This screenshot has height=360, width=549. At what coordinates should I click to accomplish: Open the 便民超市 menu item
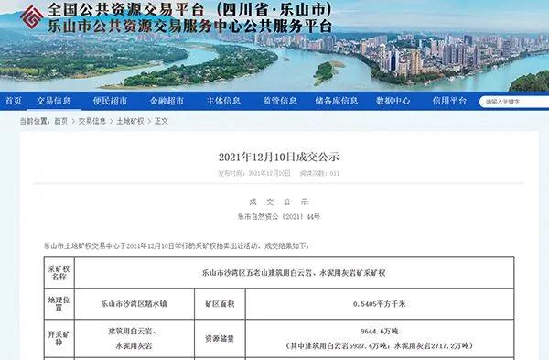pyautogui.click(x=110, y=101)
